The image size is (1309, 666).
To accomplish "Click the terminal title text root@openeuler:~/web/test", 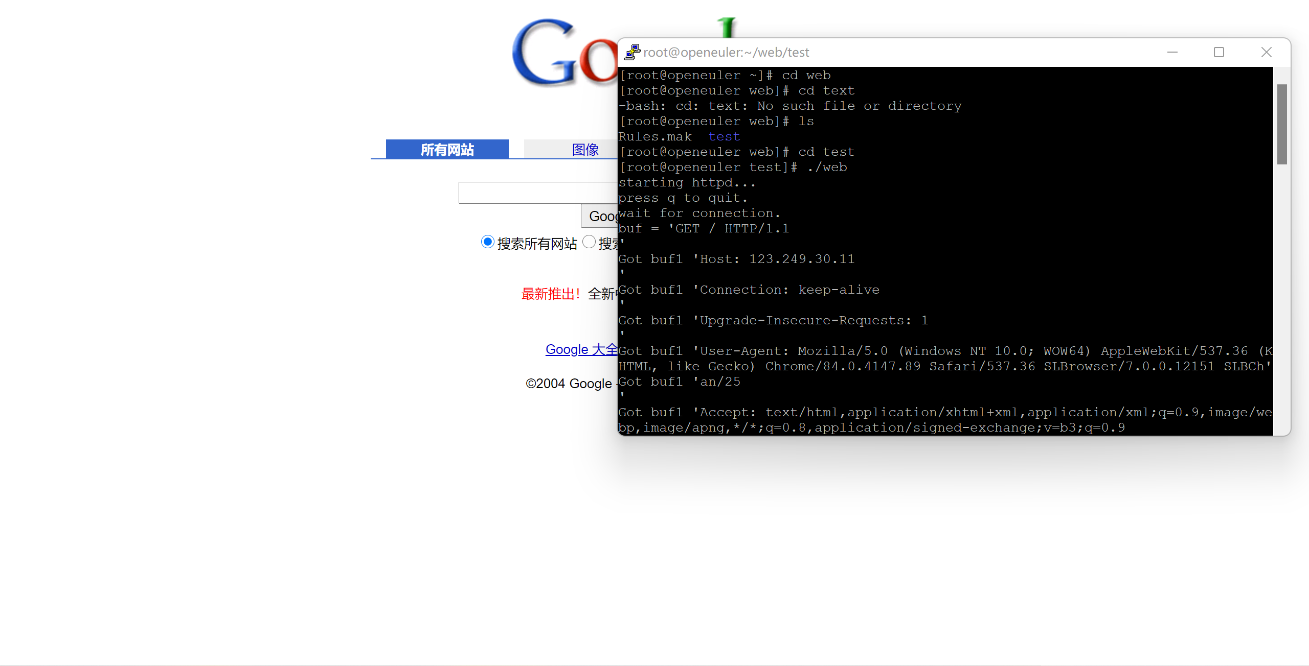I will coord(726,52).
